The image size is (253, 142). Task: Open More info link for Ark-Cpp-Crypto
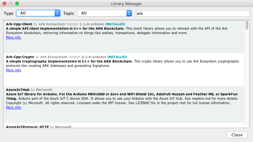click(13, 70)
